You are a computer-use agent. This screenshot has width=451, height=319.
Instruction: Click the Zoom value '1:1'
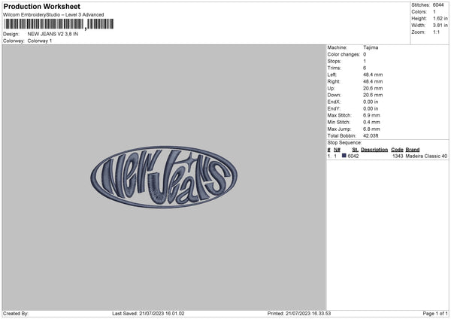(436, 32)
